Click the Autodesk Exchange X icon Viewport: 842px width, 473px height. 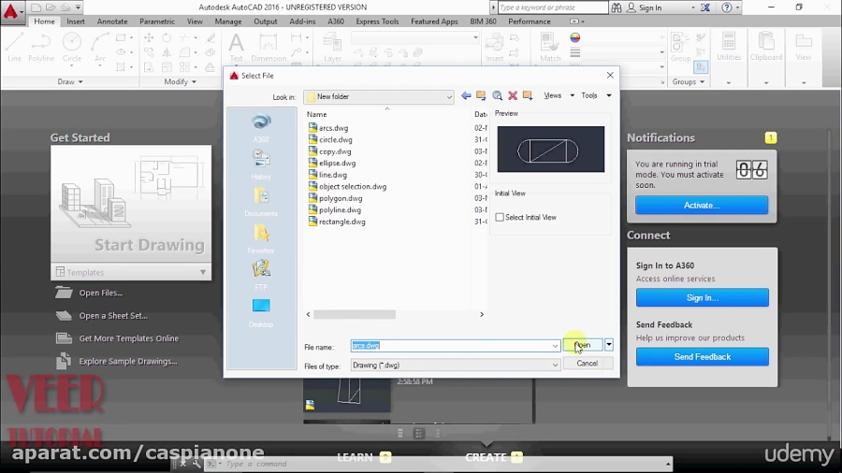tap(705, 7)
